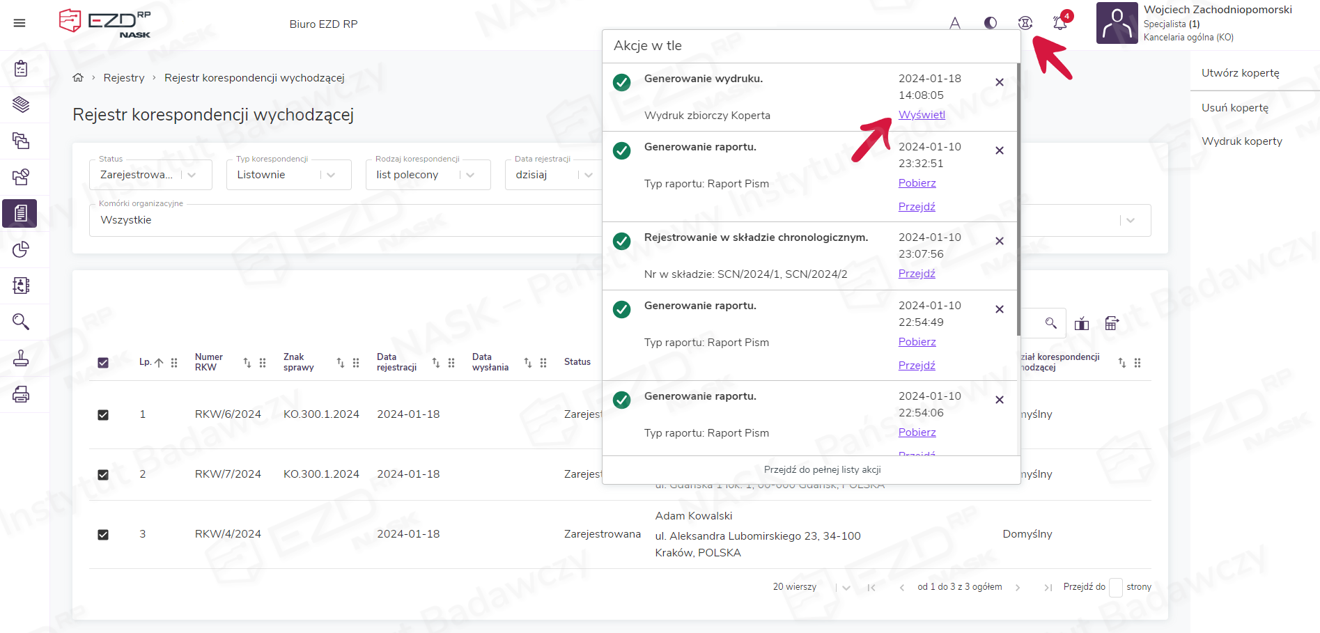Click the Przejdź do page number field
Image resolution: width=1320 pixels, height=633 pixels.
(x=1115, y=587)
